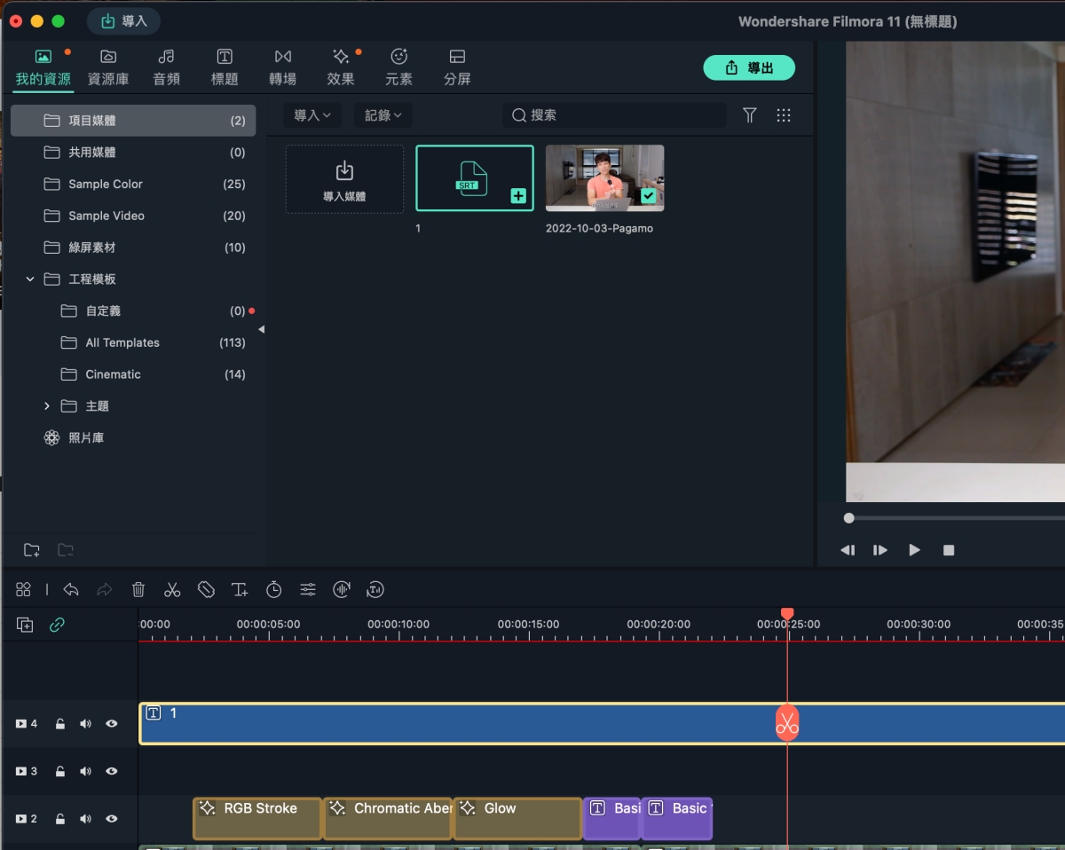Switch media view with the grid icon
The image size is (1065, 850).
784,115
